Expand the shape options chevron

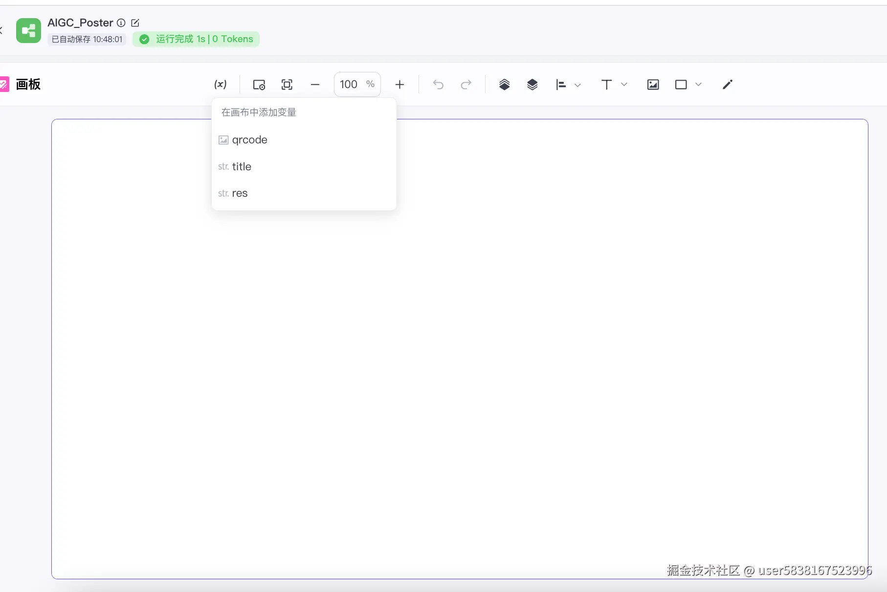pyautogui.click(x=698, y=85)
